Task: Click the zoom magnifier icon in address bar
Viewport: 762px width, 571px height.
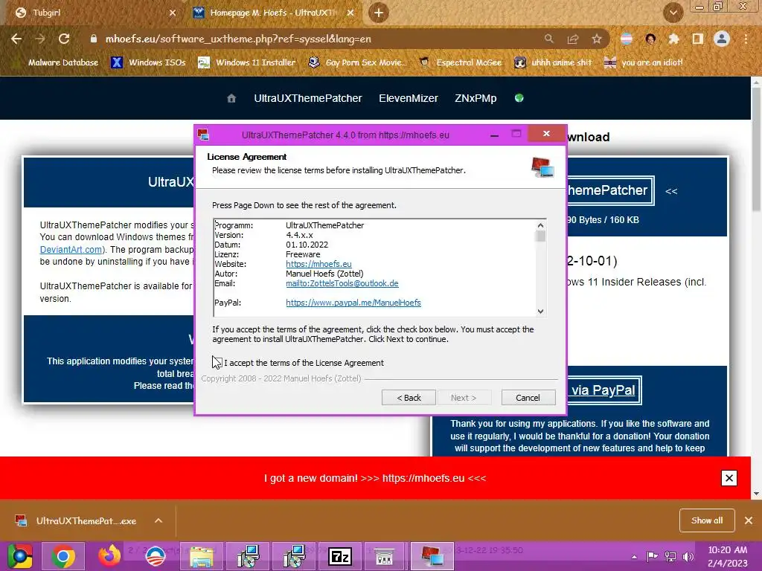Action: (548, 39)
